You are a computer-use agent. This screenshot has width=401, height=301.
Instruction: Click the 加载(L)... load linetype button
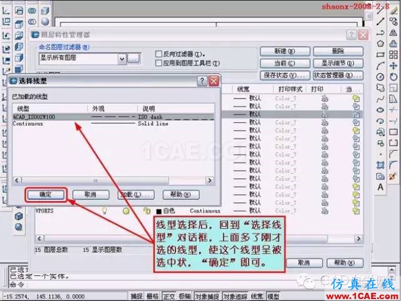136,195
